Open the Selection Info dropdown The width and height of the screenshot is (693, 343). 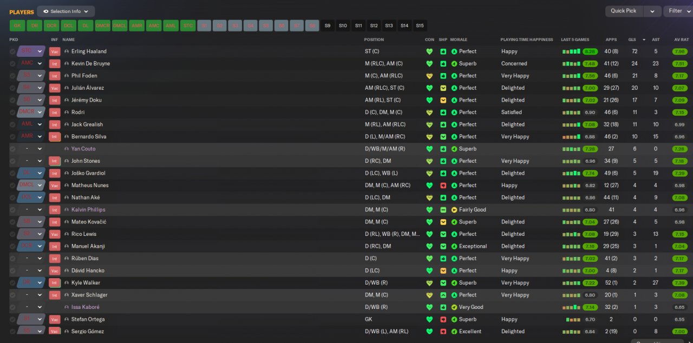(x=66, y=11)
